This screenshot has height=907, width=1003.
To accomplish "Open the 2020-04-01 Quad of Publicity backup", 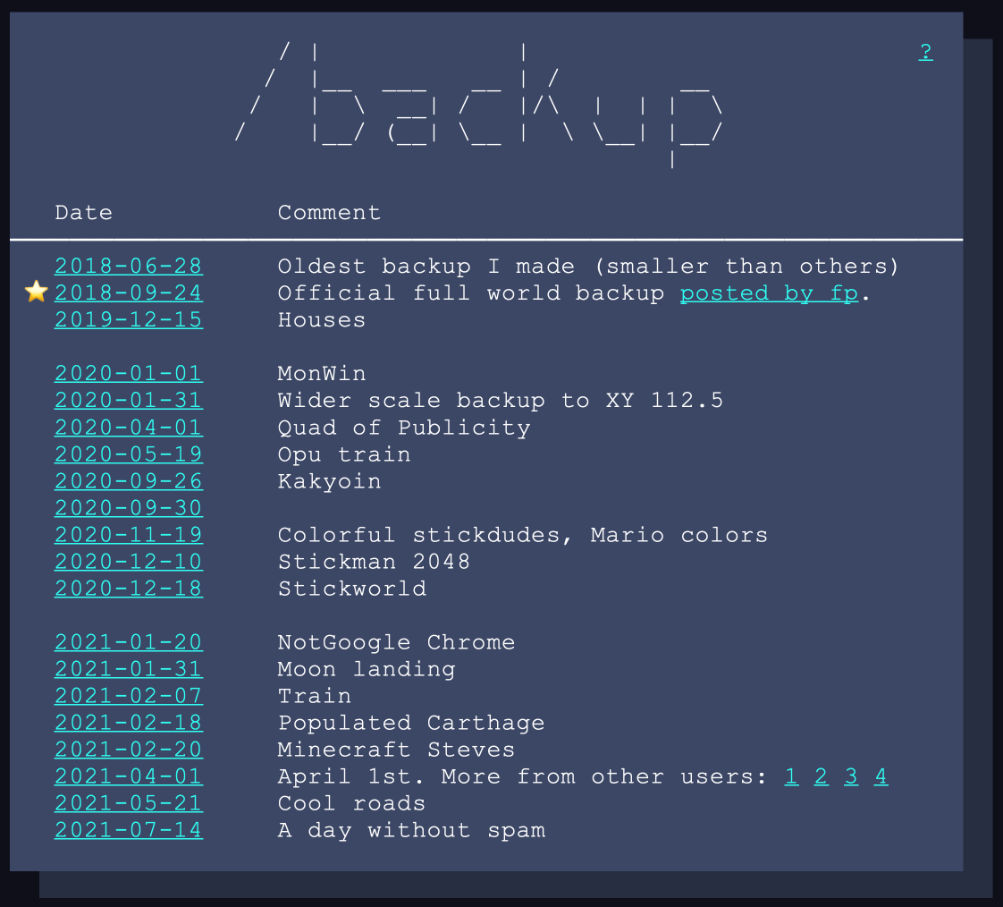I will (x=128, y=428).
